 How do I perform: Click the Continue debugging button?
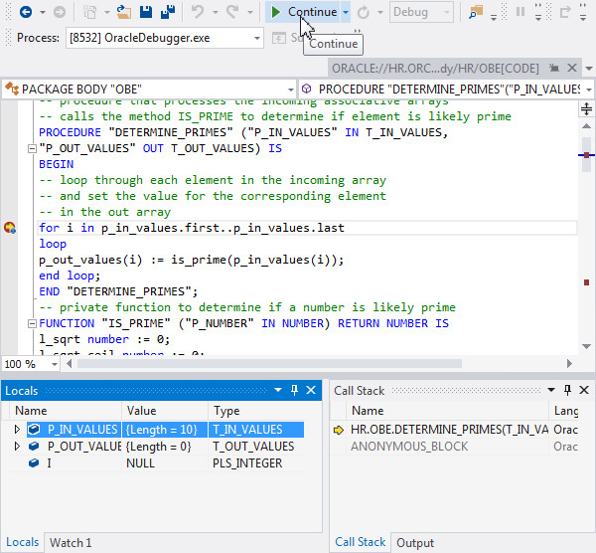coord(303,12)
